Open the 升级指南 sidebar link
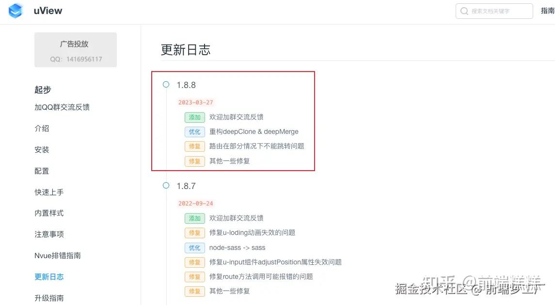Screen dimensions: 555x305 (49, 298)
